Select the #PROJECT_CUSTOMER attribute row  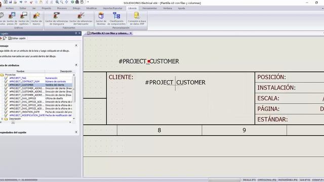coord(38,85)
